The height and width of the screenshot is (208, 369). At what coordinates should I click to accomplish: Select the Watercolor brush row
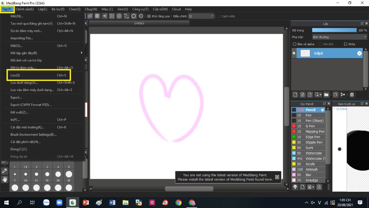point(308,153)
